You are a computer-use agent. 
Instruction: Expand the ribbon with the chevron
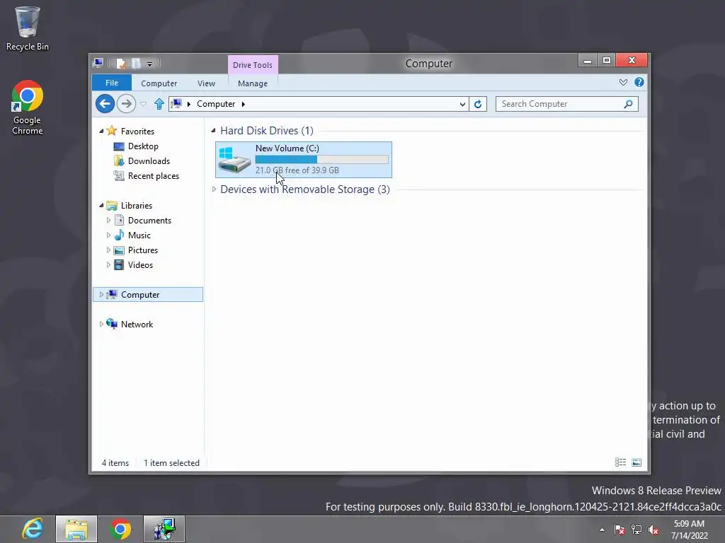tap(623, 82)
